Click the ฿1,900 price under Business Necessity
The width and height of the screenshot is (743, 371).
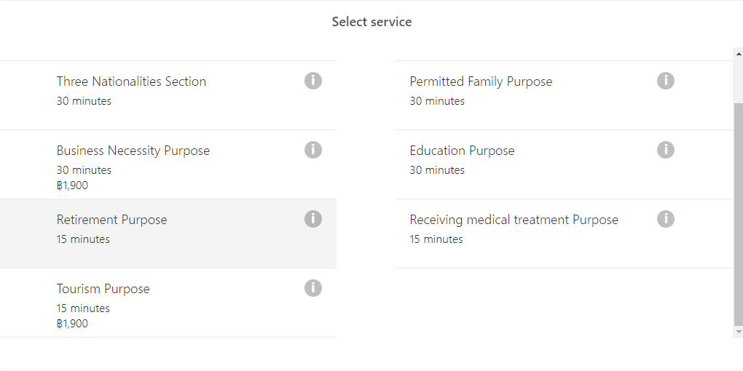(72, 185)
